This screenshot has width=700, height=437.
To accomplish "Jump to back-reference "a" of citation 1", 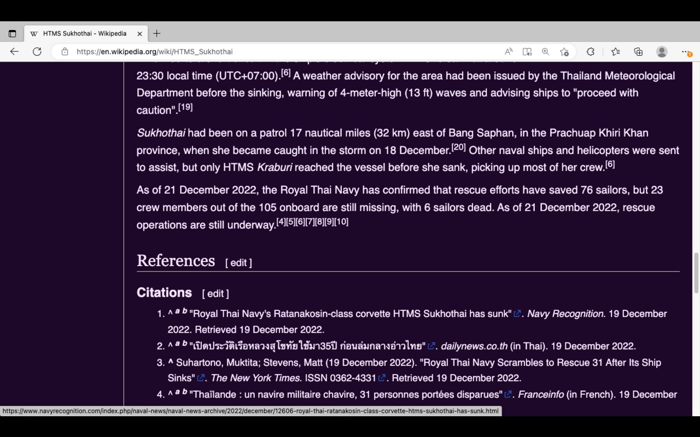I will (177, 311).
